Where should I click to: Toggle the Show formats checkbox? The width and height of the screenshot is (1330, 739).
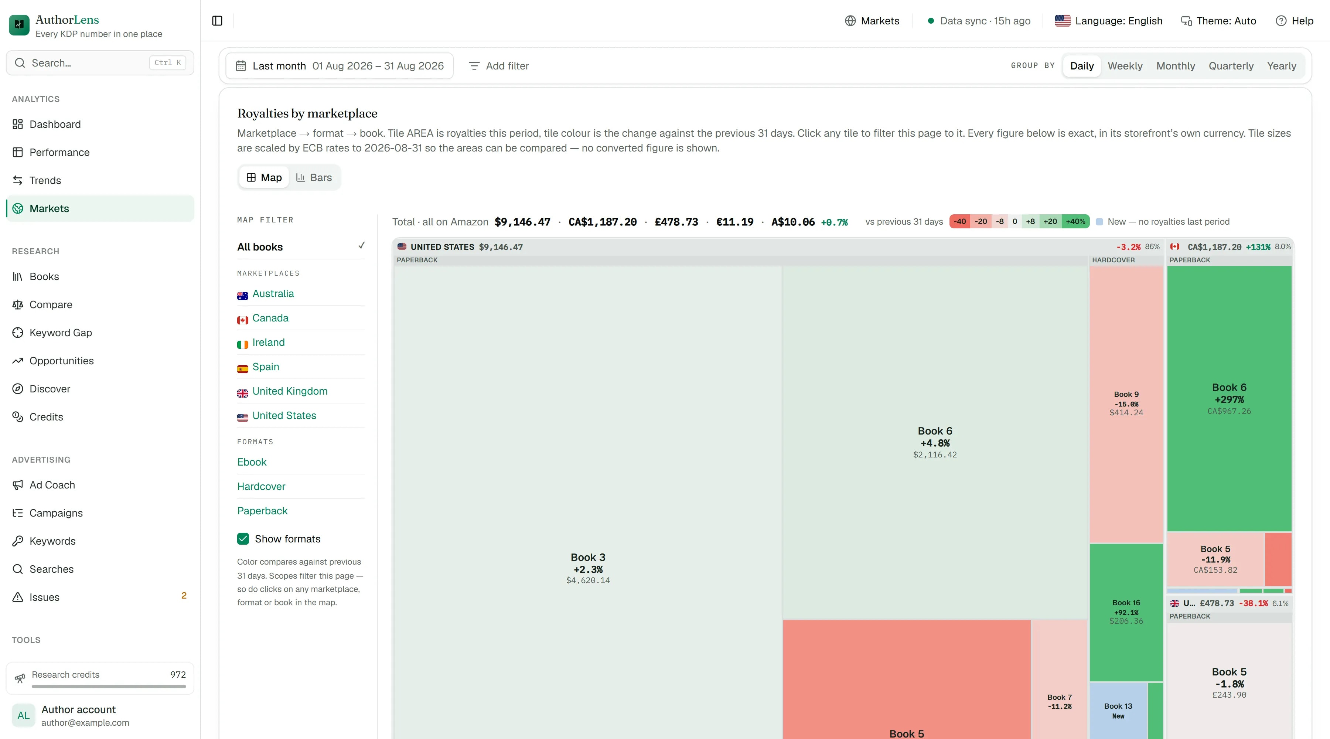[243, 539]
